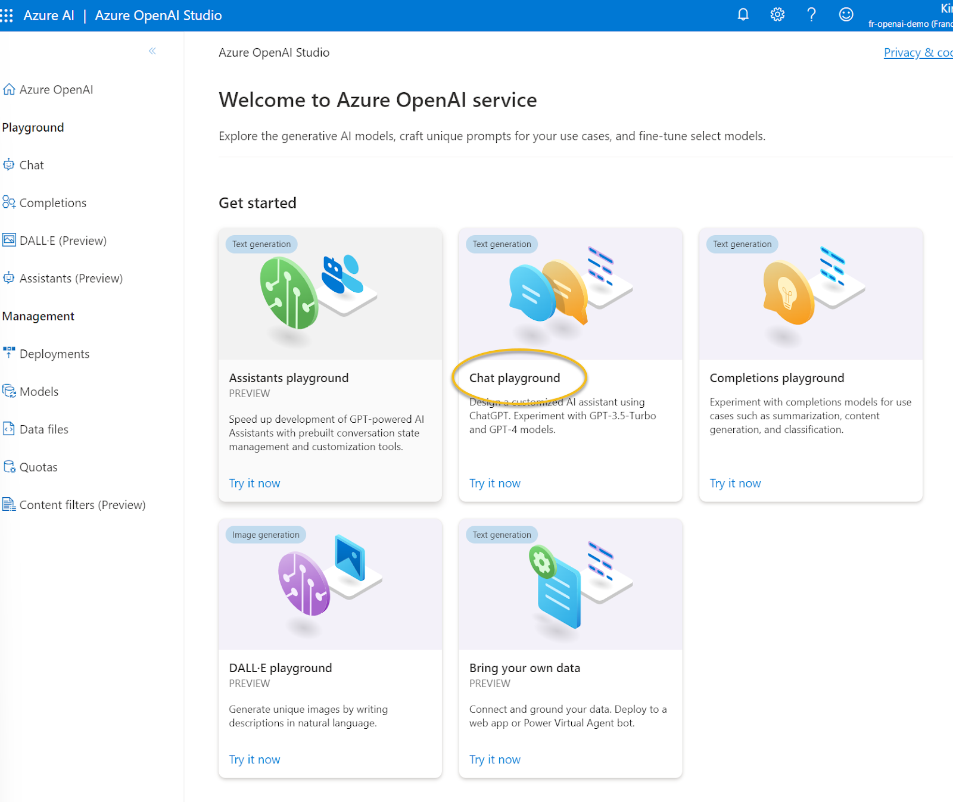Click the Quotas sidebar icon
Viewport: 953px width, 802px height.
coord(9,467)
